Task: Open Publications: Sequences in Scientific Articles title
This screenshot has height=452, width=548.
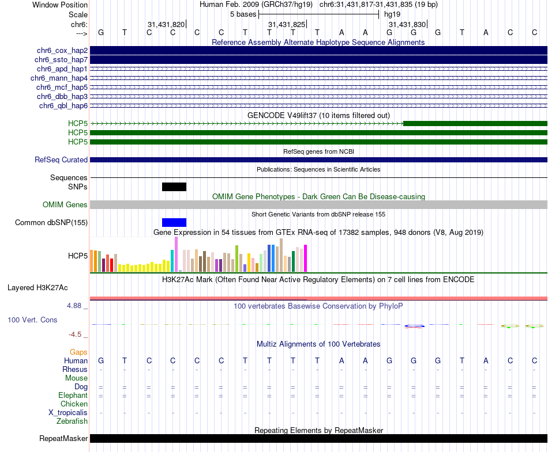Action: tap(318, 169)
